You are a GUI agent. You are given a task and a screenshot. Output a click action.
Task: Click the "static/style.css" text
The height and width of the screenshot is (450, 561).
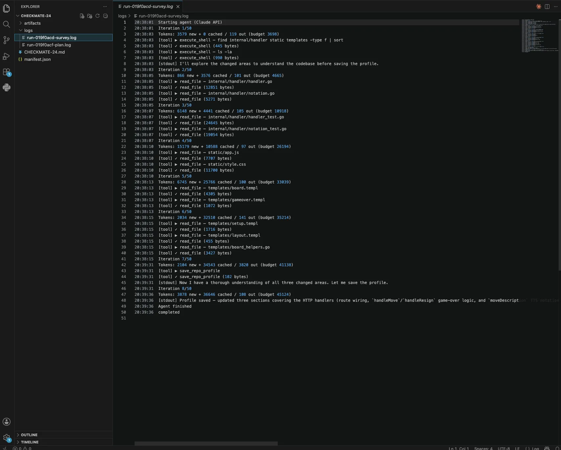tap(227, 164)
